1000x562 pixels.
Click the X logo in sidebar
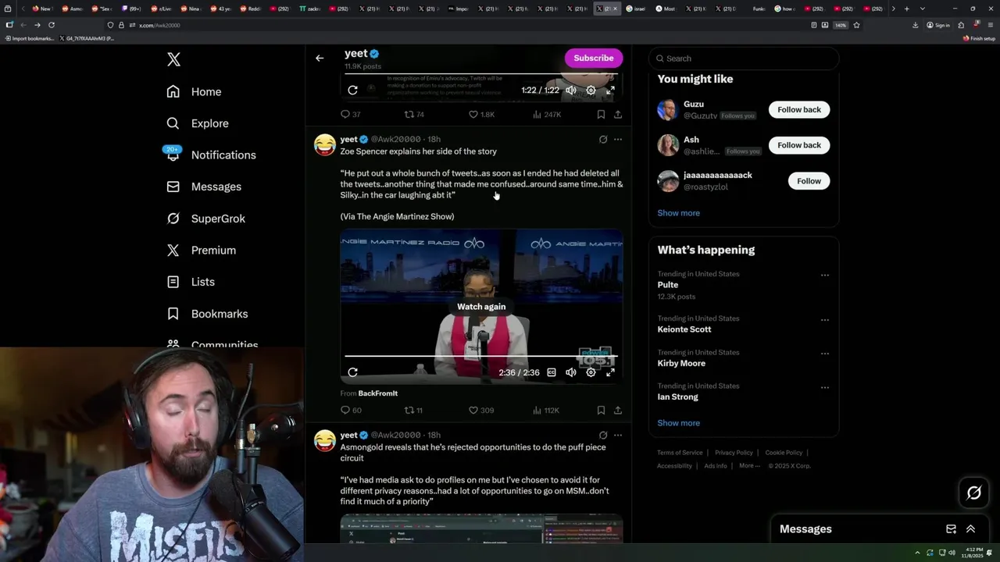173,59
